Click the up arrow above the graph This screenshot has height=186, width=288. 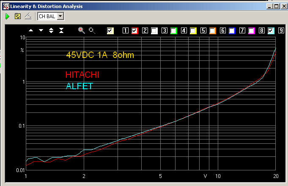[x=30, y=30]
